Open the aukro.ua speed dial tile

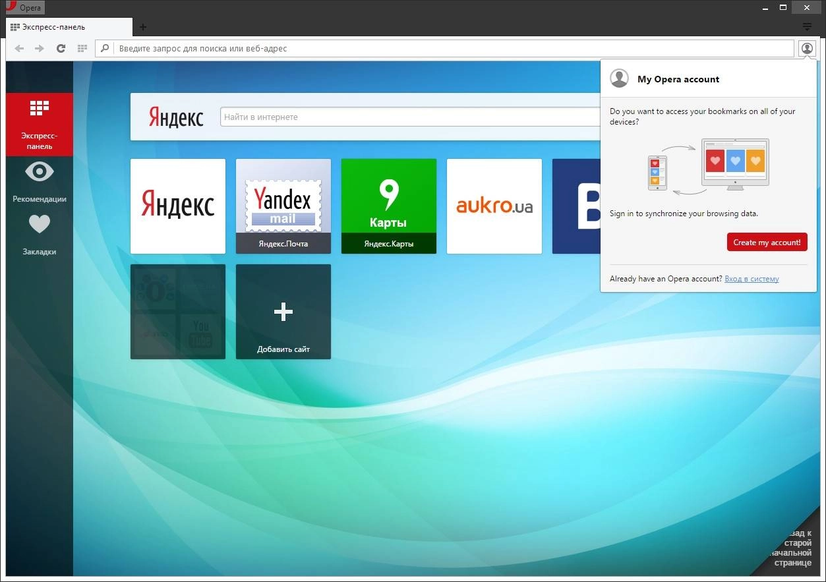[494, 206]
